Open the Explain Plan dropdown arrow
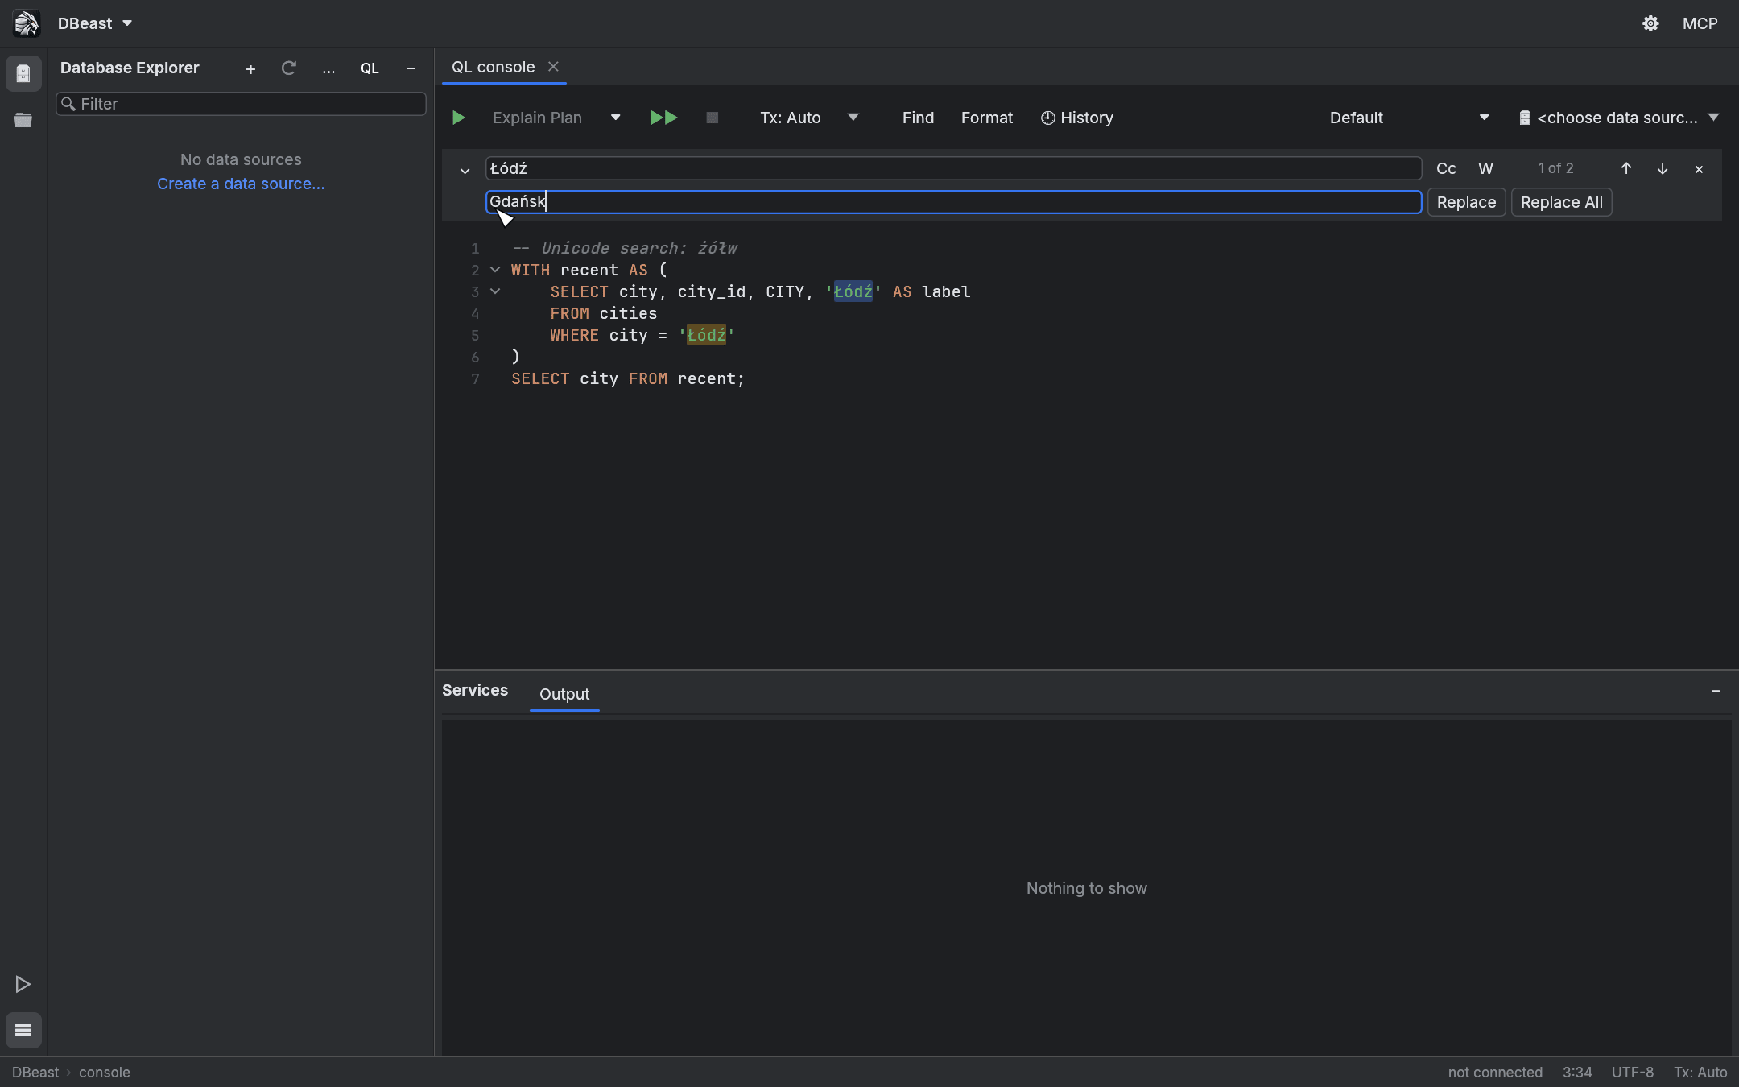 [x=616, y=118]
